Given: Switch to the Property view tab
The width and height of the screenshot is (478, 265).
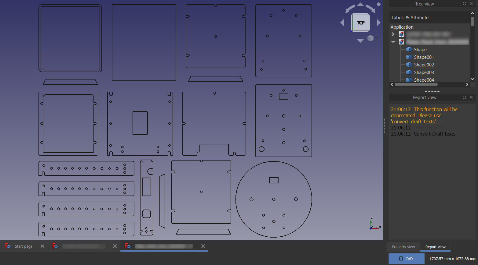Looking at the screenshot, I should point(403,247).
